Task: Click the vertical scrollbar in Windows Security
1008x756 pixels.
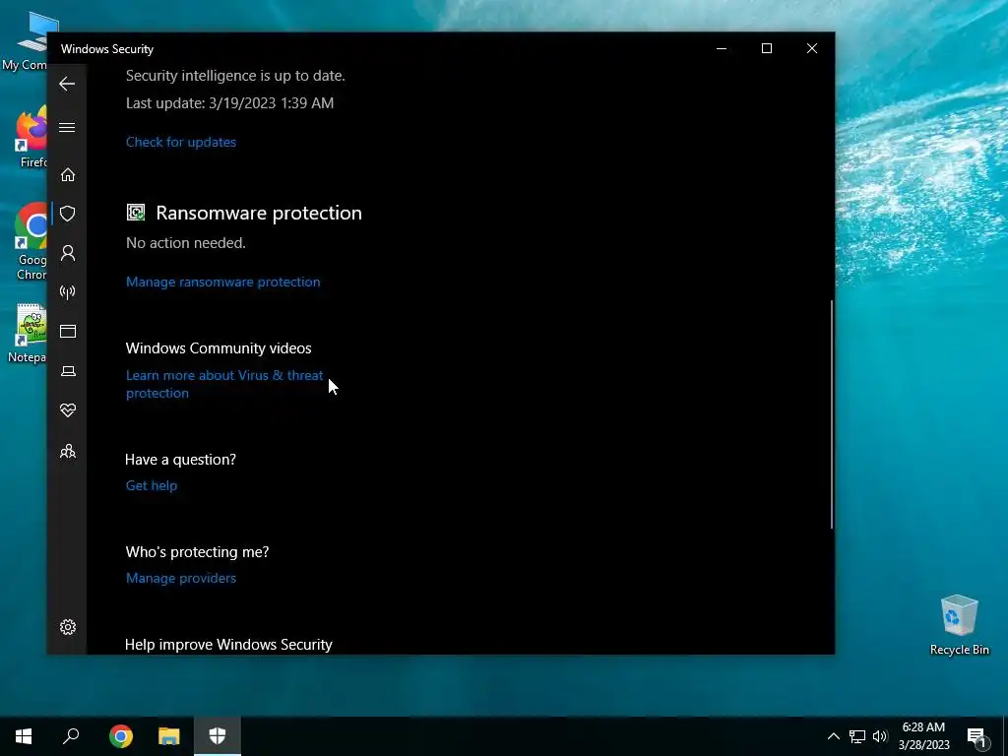Action: click(832, 414)
